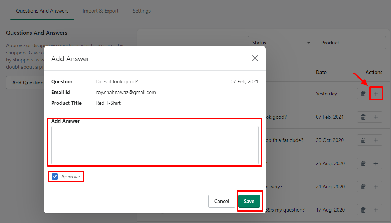The height and width of the screenshot is (223, 391).
Task: Delete the question dated Yesterday
Action: (363, 94)
